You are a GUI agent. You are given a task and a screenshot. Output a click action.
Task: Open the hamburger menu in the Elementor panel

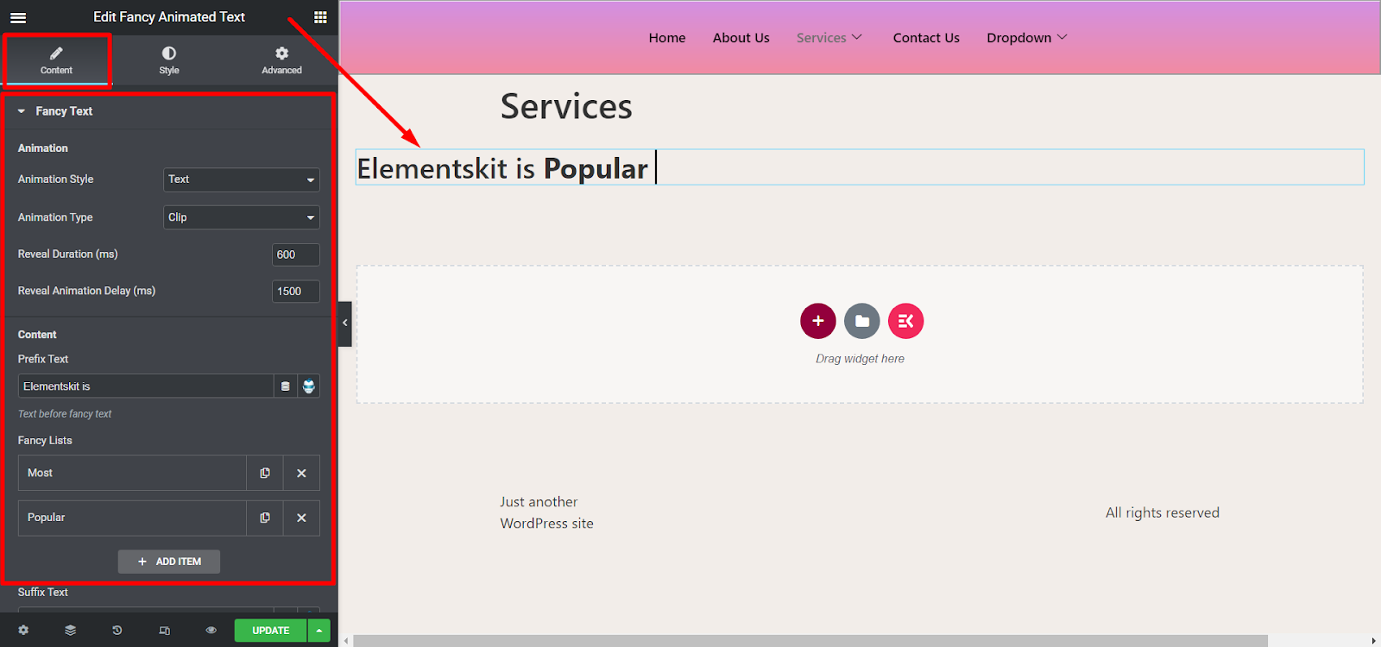(x=18, y=17)
